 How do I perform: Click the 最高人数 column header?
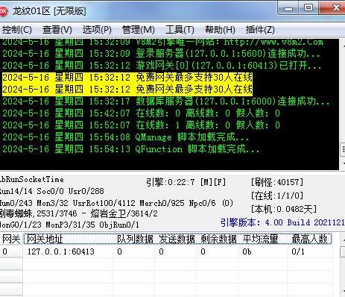coord(309,240)
